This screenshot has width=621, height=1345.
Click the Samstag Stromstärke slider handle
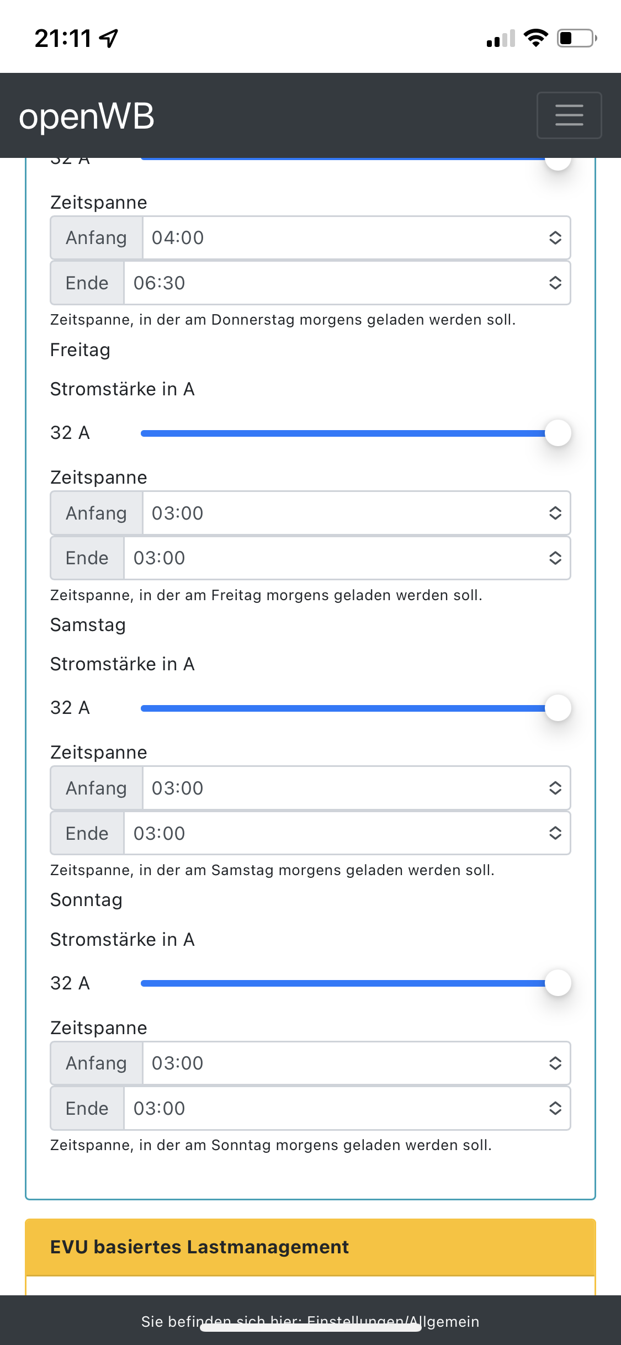[558, 708]
